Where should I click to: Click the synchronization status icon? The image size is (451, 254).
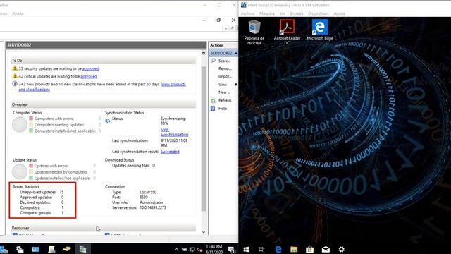click(108, 121)
